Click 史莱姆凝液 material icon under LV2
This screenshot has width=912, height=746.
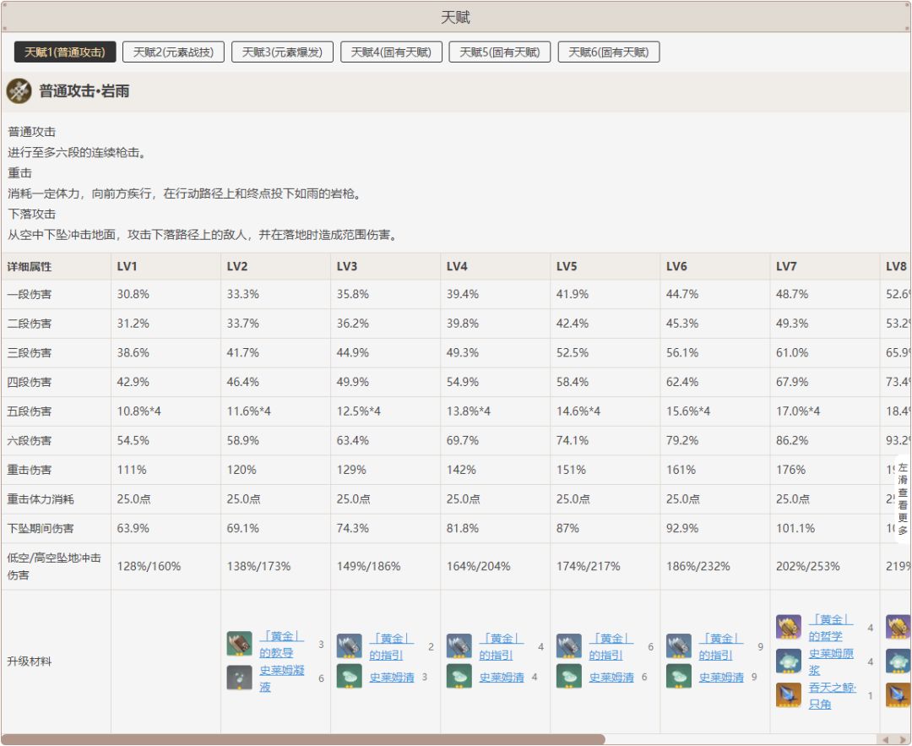(x=239, y=678)
